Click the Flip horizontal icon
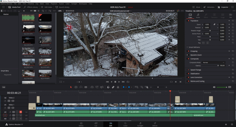Image resolution: width=236 pixels, height=127 pixels. point(203,43)
